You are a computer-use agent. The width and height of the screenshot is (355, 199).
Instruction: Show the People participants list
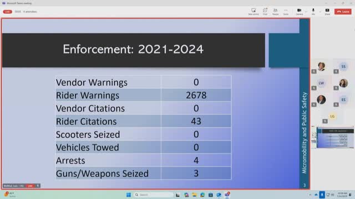point(275,12)
